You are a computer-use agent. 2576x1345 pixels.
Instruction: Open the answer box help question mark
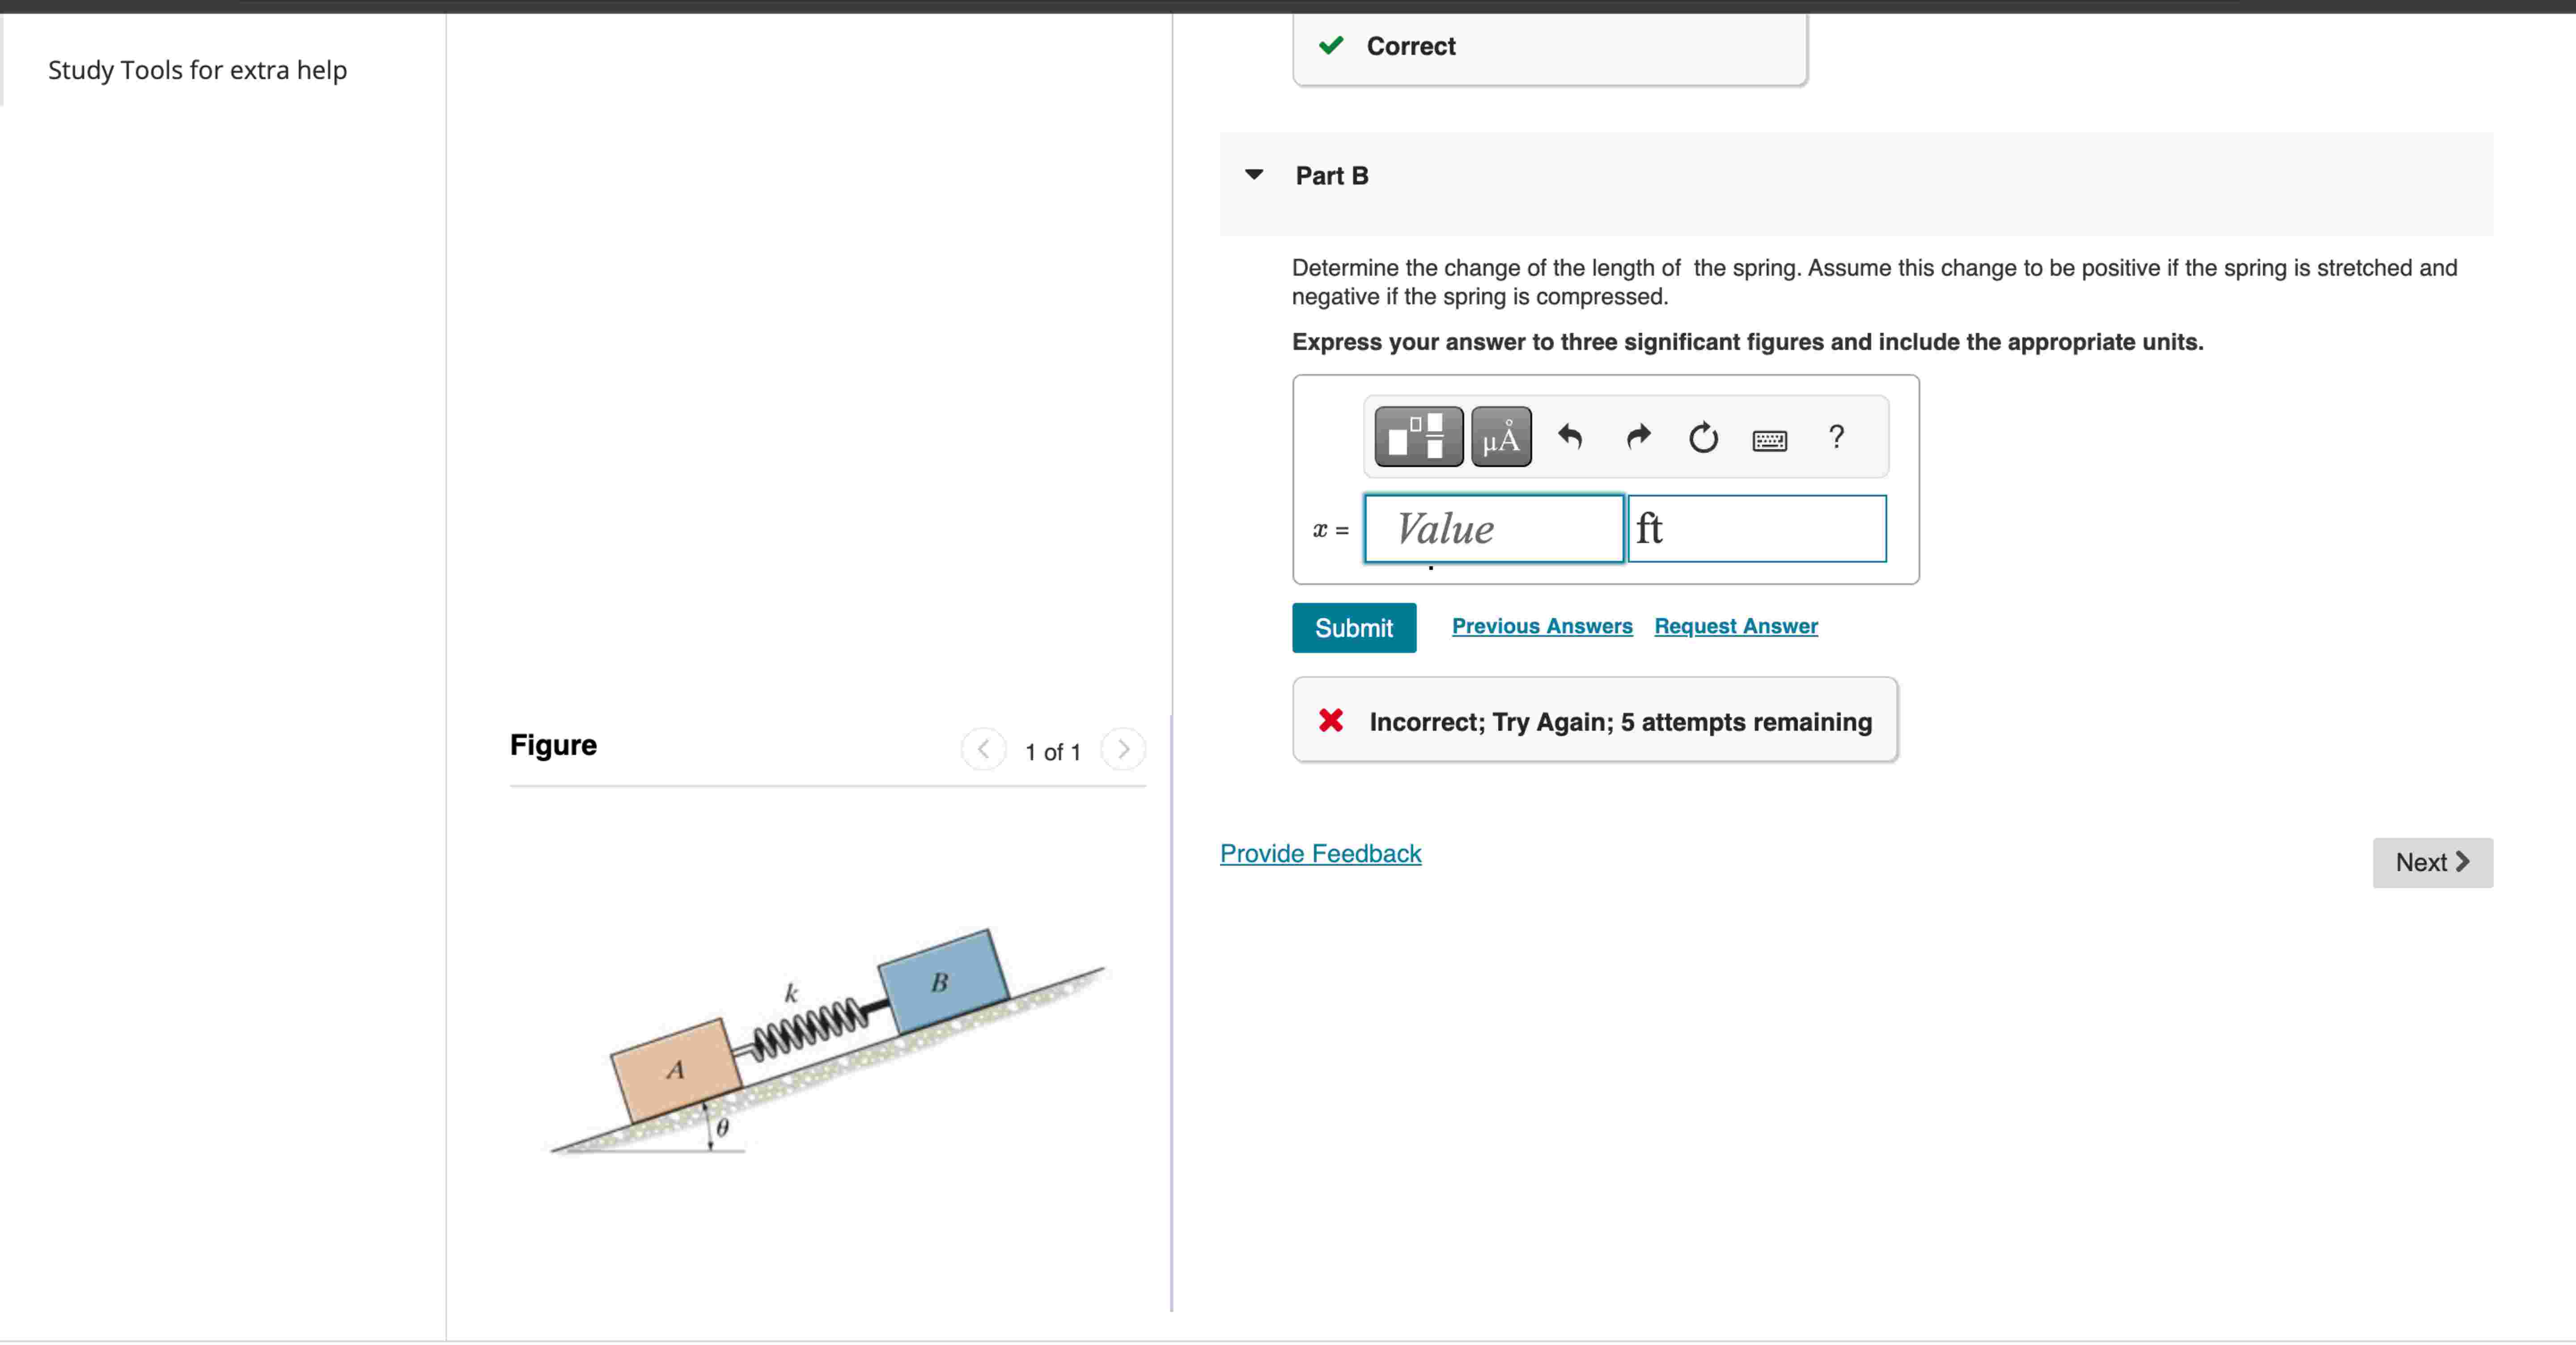click(x=1836, y=437)
